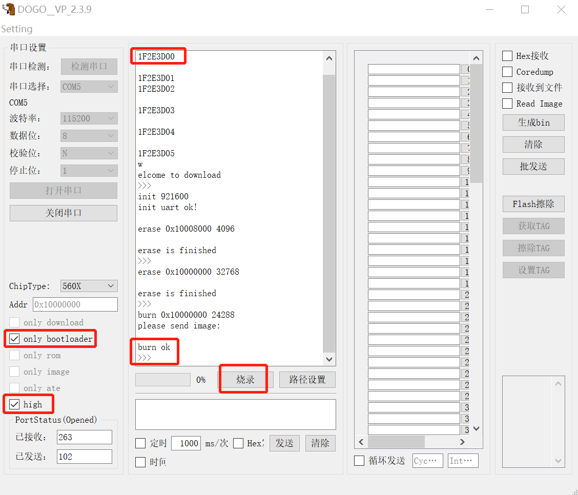Click the Flash擦除 button

pos(533,204)
